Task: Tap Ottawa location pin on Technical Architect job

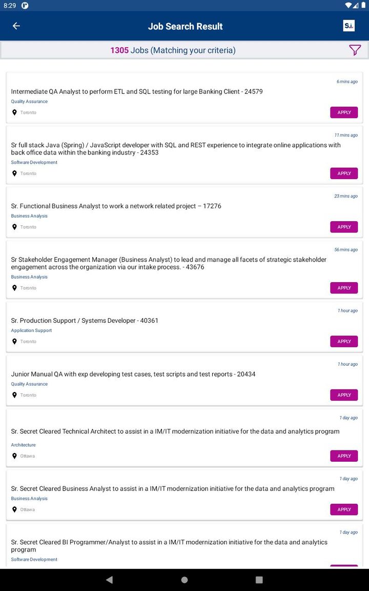Action: click(14, 456)
